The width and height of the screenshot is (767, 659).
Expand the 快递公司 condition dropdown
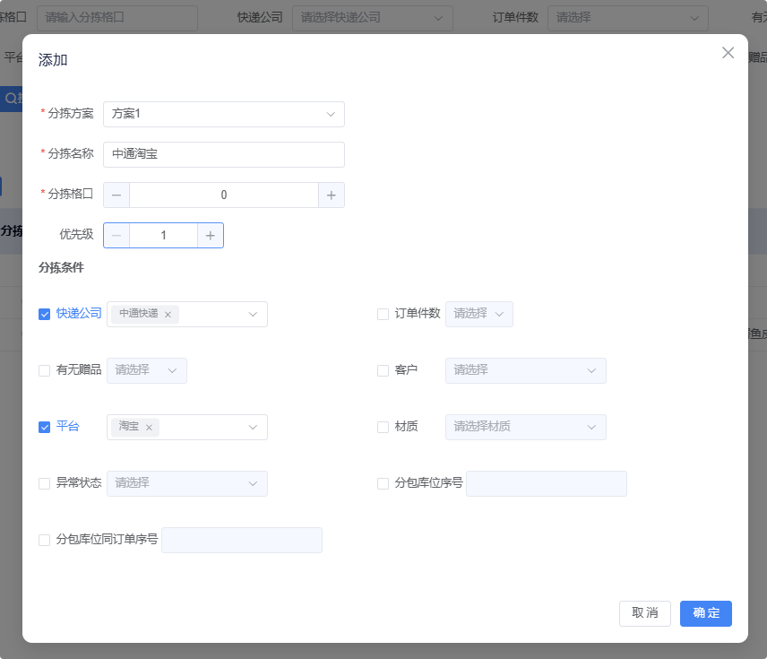point(253,314)
